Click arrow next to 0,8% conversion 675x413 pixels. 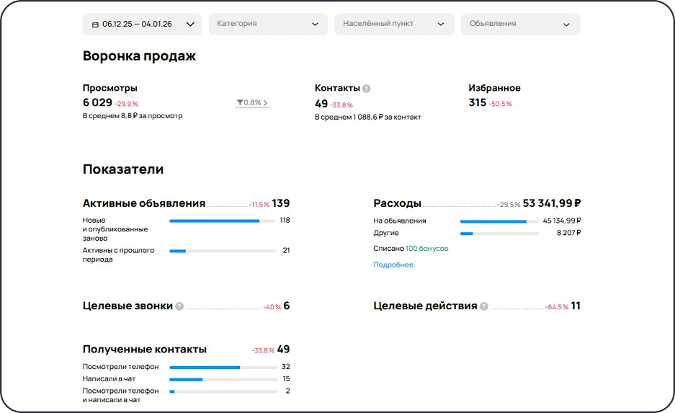266,103
